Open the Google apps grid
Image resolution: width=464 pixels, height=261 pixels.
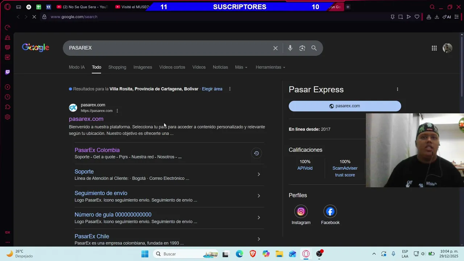point(434,48)
